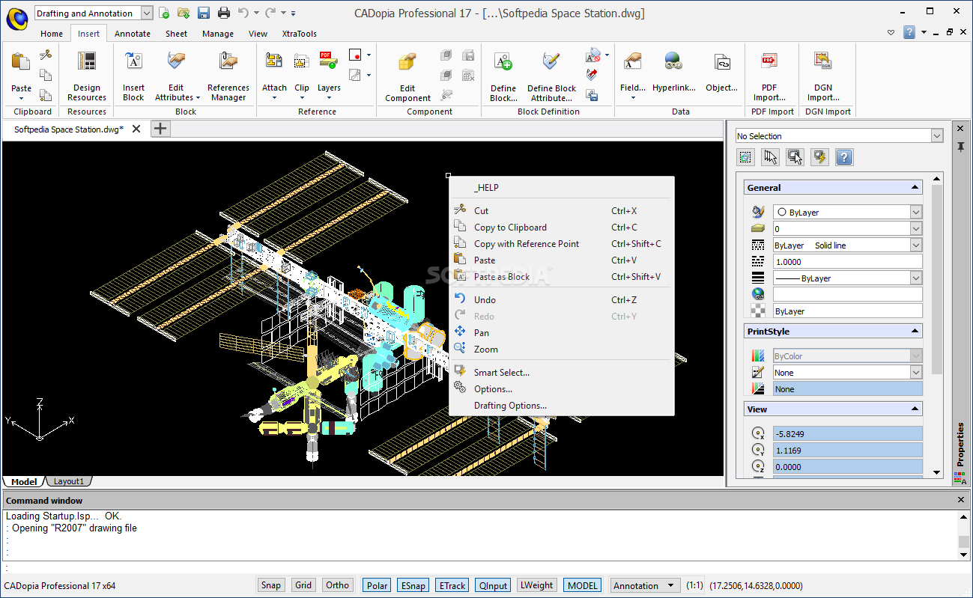Switch to the Annotate ribbon tab

[x=133, y=34]
